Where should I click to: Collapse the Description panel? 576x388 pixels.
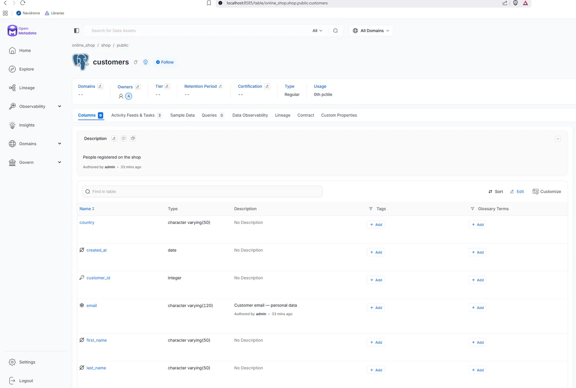(558, 139)
